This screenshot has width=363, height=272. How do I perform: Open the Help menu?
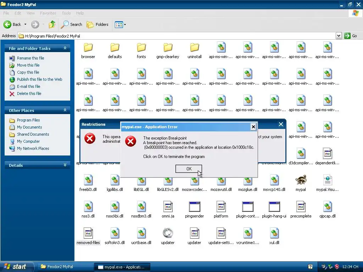coord(80,13)
